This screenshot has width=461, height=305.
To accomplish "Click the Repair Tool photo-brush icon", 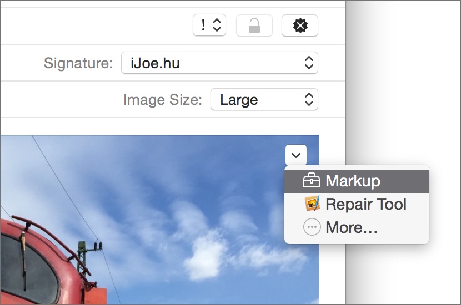I will (x=312, y=204).
